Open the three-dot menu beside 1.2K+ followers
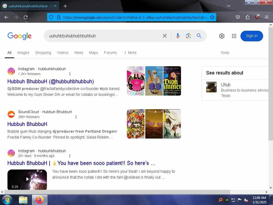273x205 pixels. (x=70, y=74)
